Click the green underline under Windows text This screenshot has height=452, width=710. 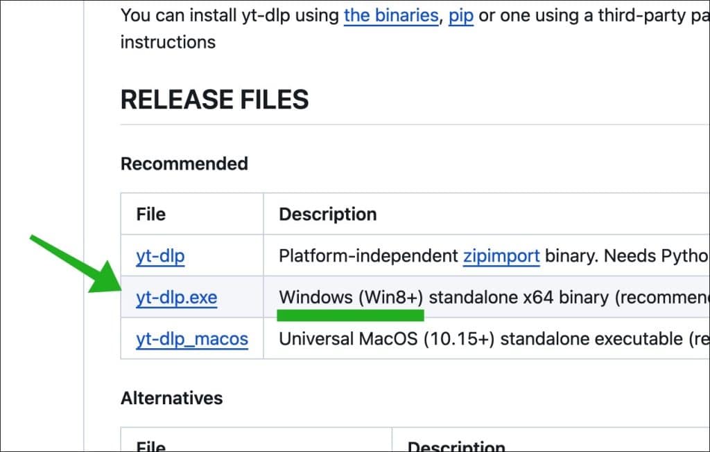350,316
